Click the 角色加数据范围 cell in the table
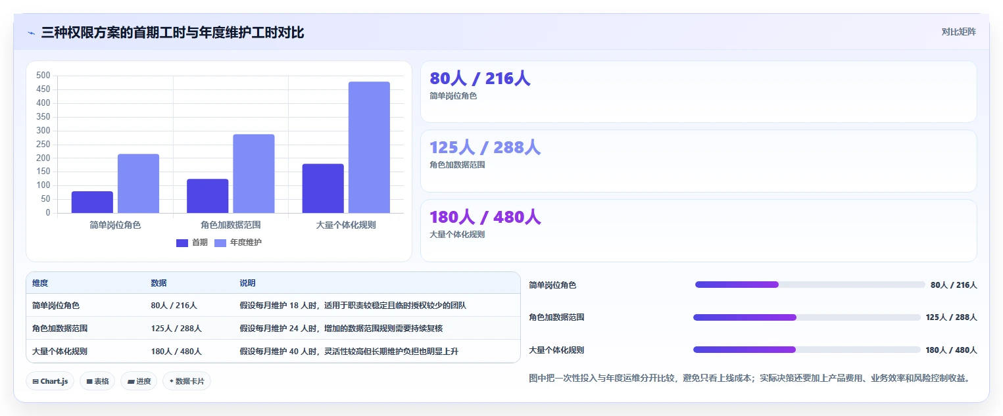Screen dimensions: 1003x416 (60, 329)
